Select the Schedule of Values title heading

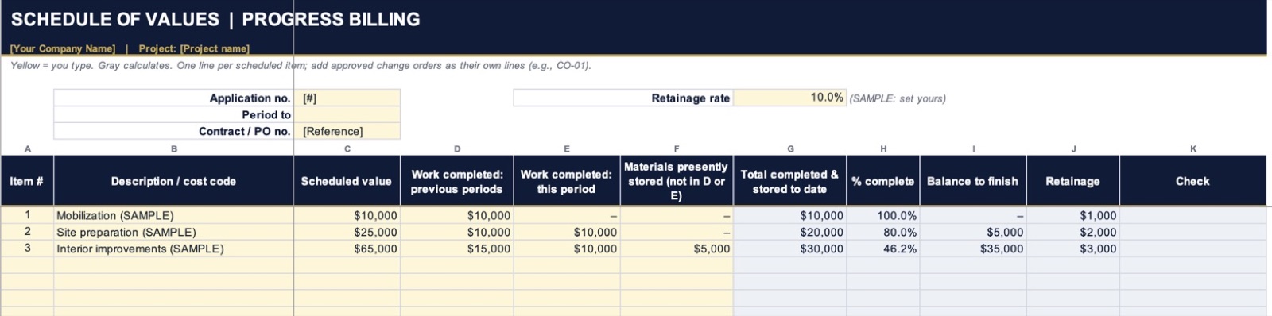click(x=215, y=19)
